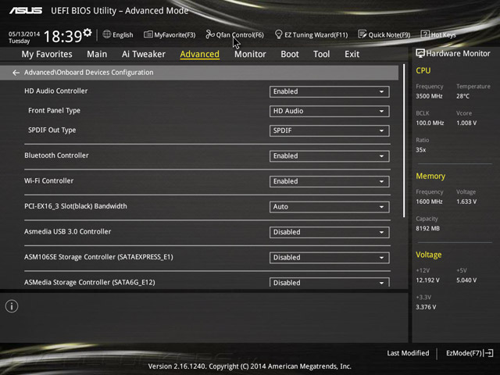Select Front Panel Type label
Screen dimensions: 500x375
54,110
